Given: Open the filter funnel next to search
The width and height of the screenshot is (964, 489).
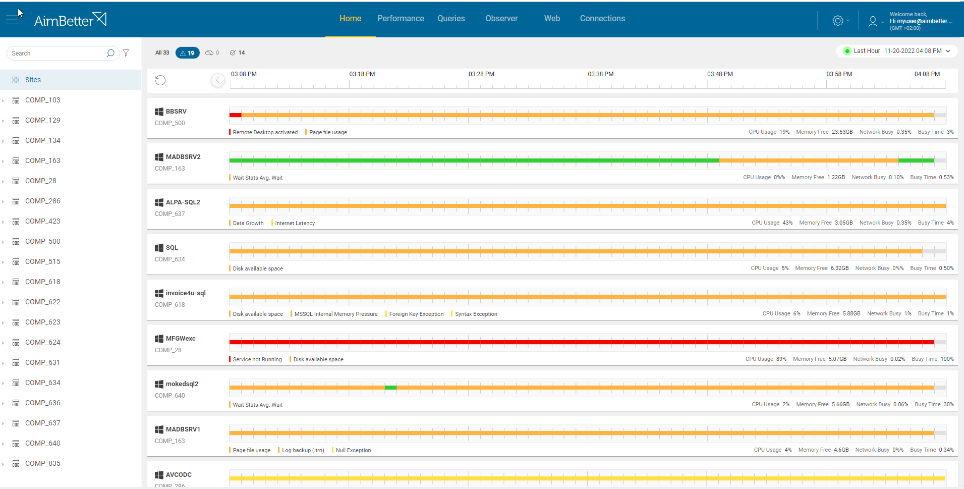Looking at the screenshot, I should click(x=126, y=53).
